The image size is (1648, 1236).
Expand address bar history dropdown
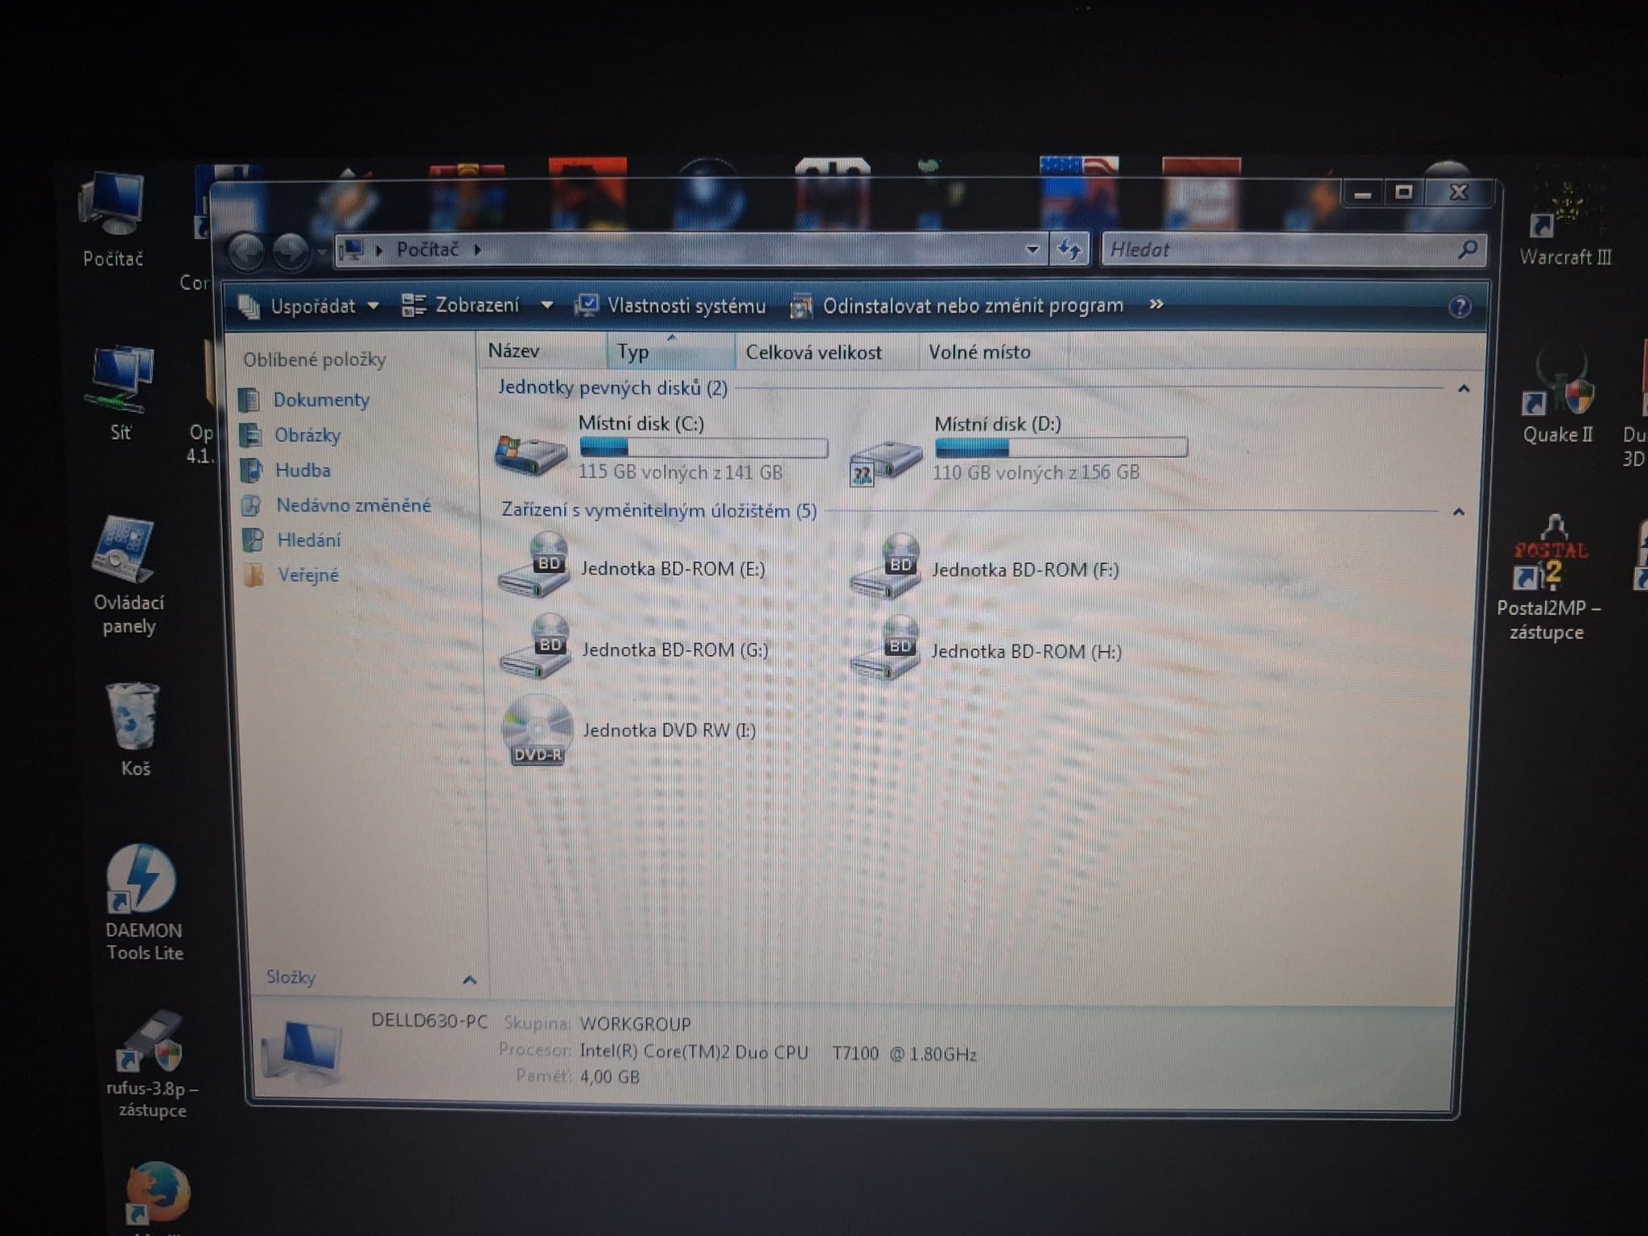[x=1032, y=249]
